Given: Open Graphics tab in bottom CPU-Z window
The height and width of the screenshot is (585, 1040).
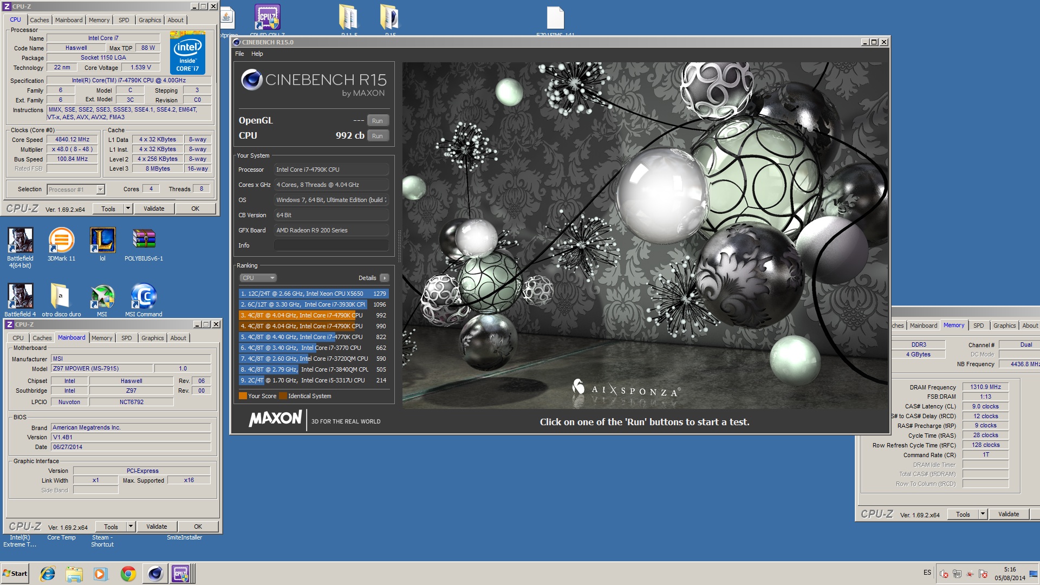Looking at the screenshot, I should pyautogui.click(x=152, y=338).
